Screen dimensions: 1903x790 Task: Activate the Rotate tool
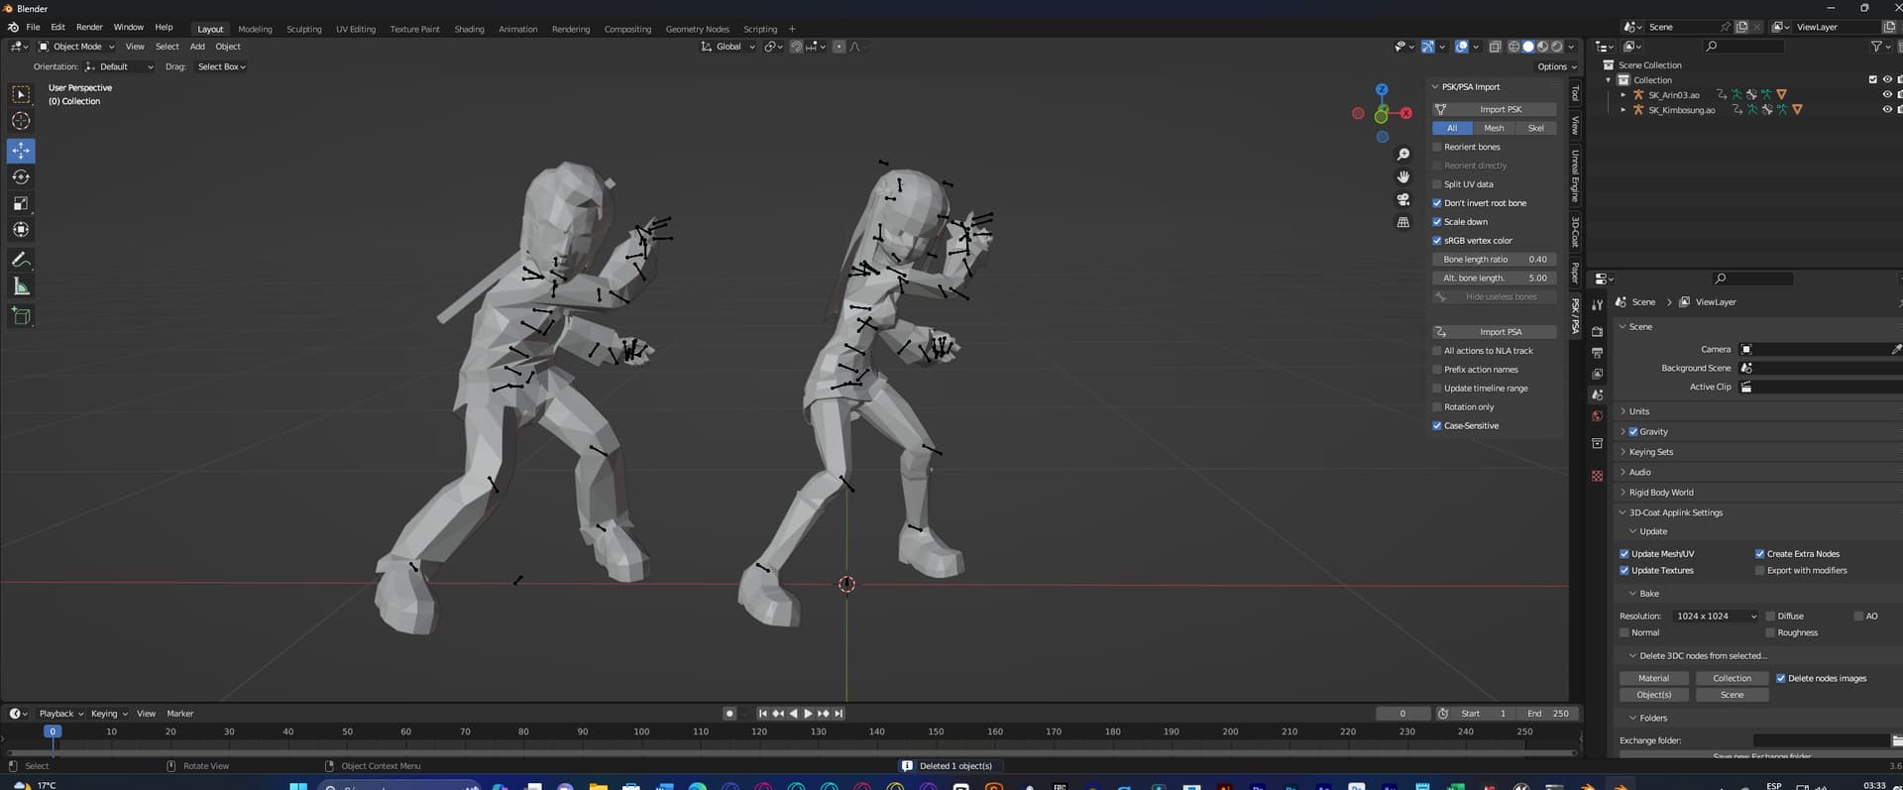pyautogui.click(x=21, y=176)
